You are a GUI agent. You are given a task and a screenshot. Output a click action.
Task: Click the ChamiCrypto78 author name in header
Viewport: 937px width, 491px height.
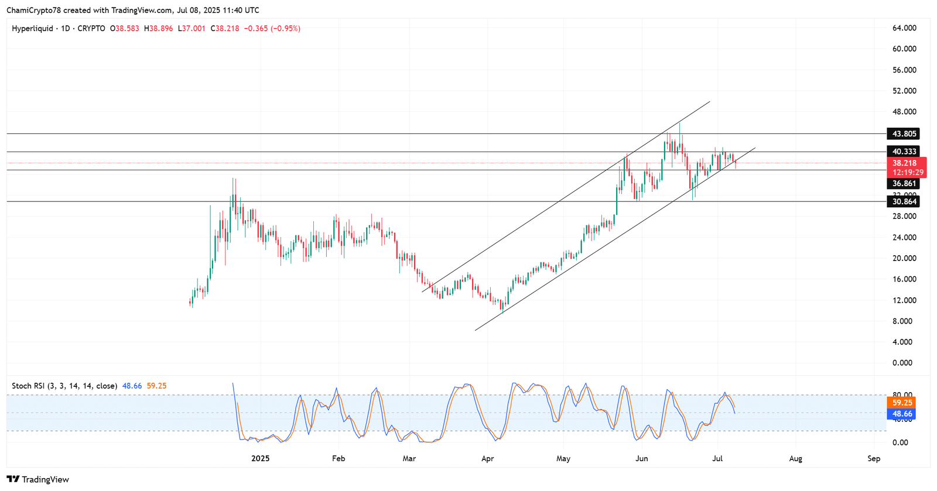point(33,10)
